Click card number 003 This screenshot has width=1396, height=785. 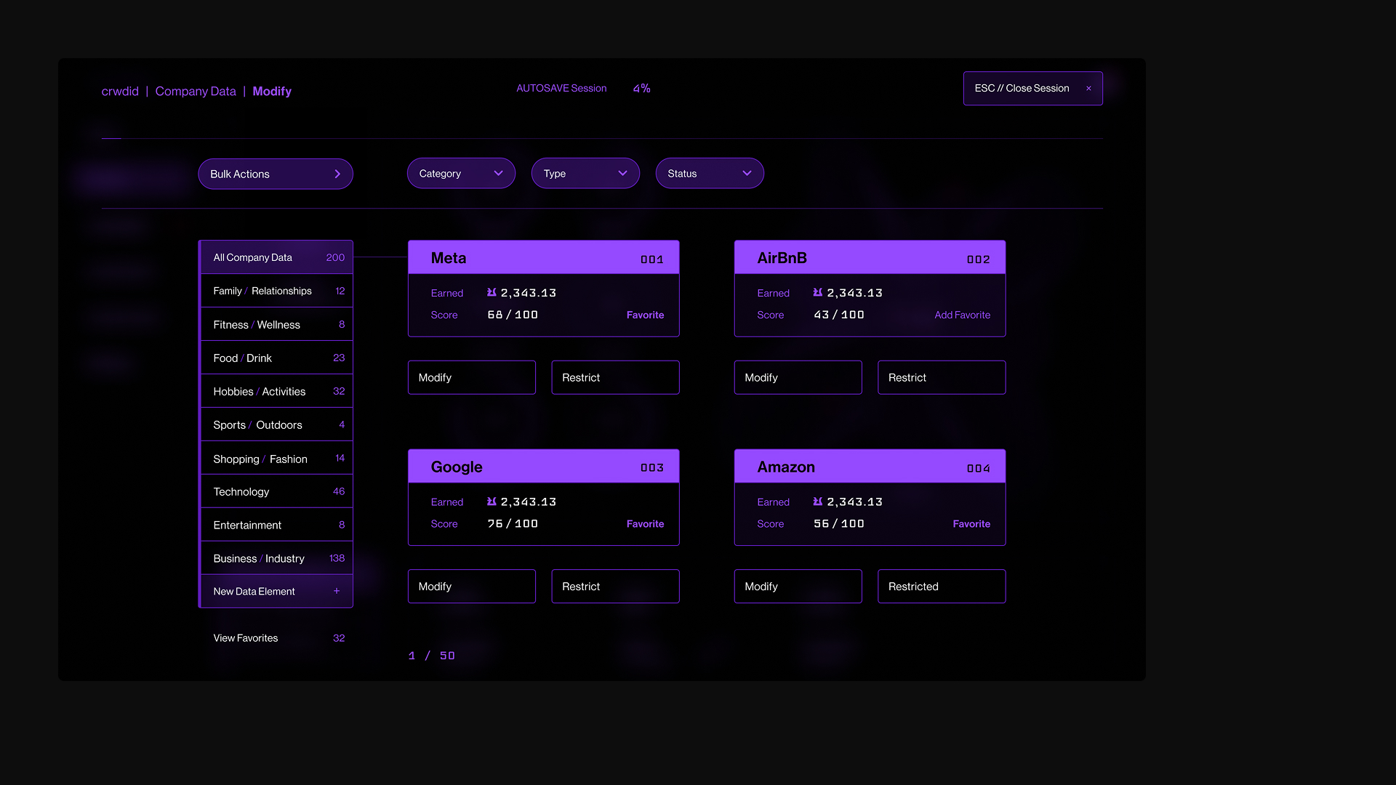(651, 468)
